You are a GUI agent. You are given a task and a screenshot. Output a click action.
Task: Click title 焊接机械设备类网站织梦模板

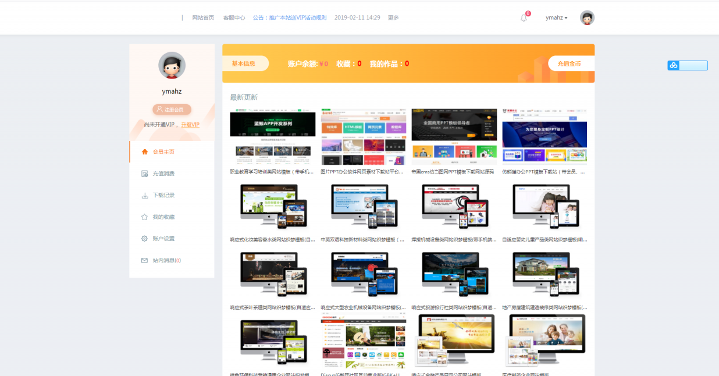tap(454, 239)
